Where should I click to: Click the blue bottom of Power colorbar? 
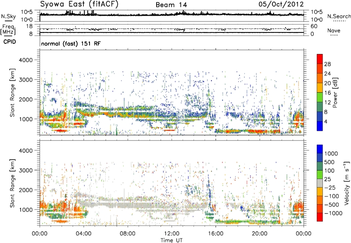point(320,126)
